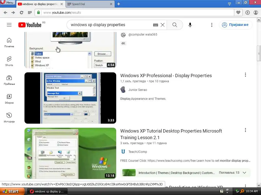The width and height of the screenshot is (261, 195).
Task: Click the 10:34 AM taskbar clock
Action: [252, 191]
